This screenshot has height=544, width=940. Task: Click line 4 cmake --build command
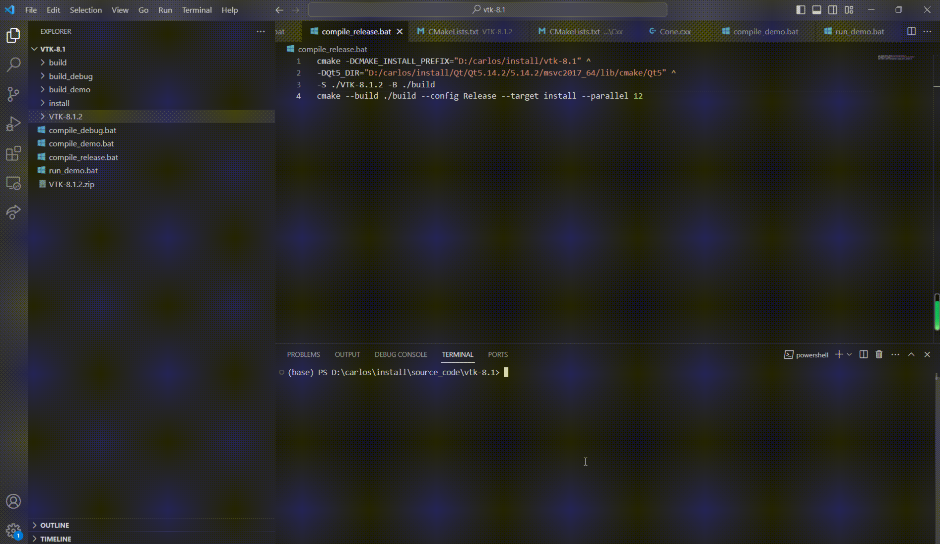tap(479, 96)
